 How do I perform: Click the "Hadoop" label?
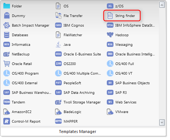click(122, 35)
